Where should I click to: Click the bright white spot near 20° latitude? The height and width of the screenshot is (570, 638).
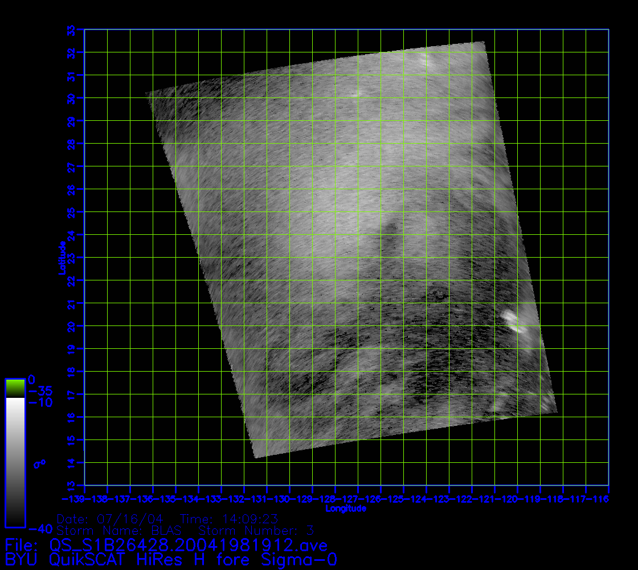point(514,321)
